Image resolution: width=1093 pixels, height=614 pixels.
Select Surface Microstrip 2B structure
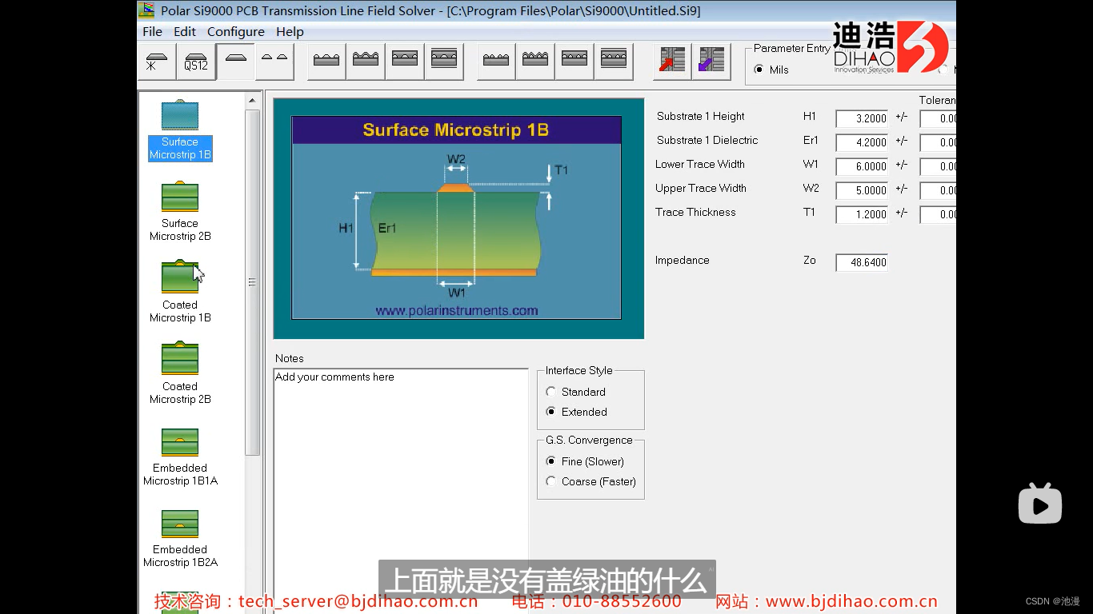click(180, 212)
